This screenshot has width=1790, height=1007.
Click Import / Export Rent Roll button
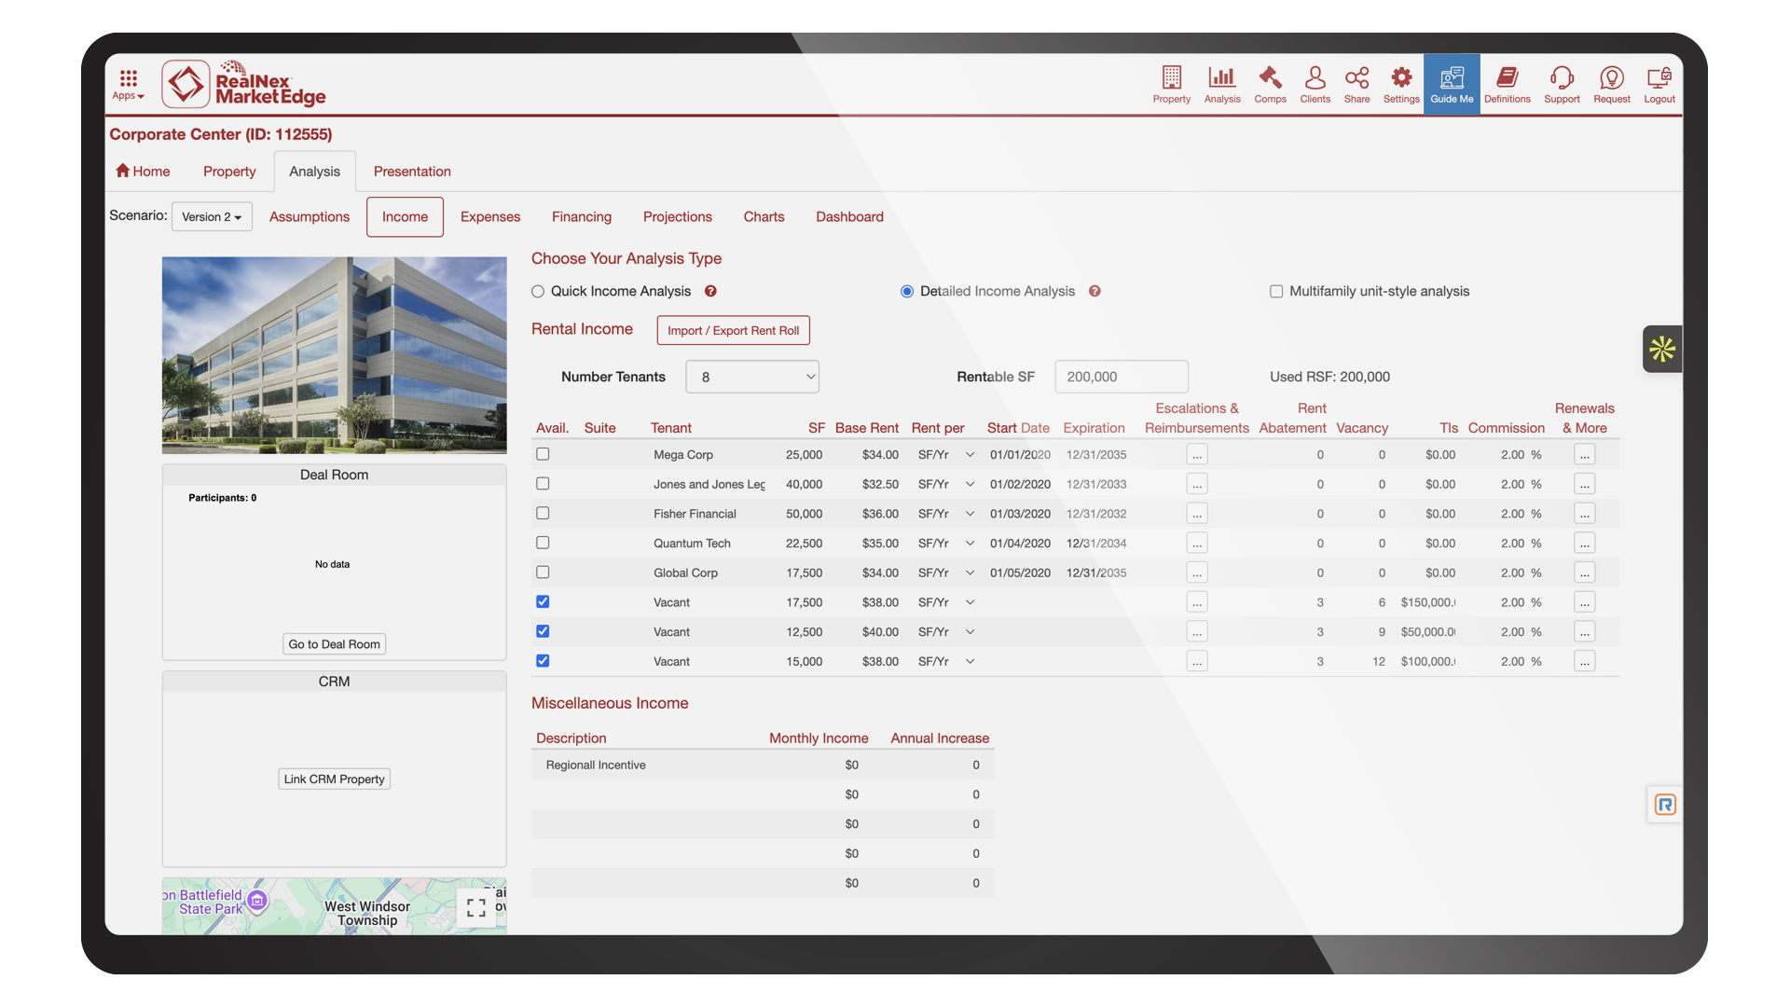(733, 330)
